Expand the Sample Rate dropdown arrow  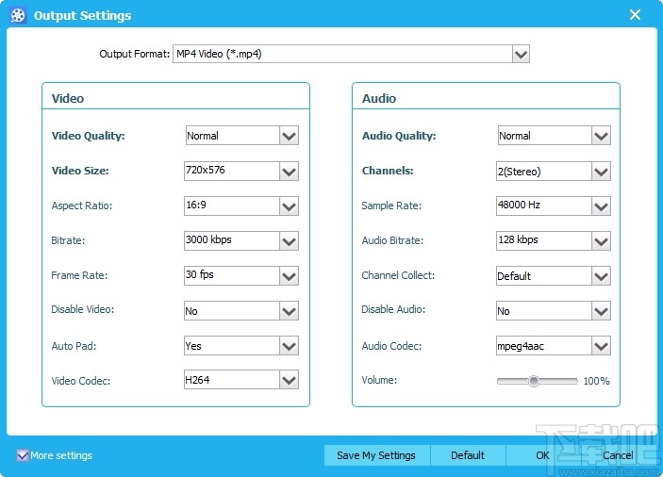[x=602, y=206]
